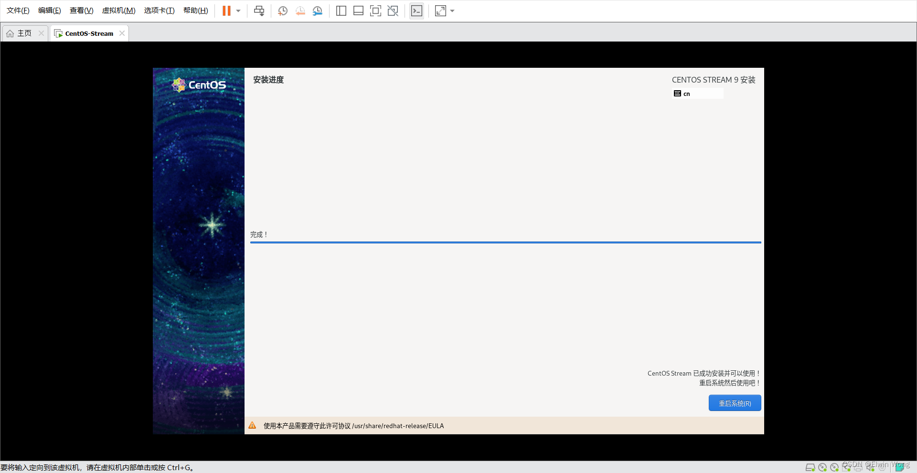Revert VM to previous snapshot
This screenshot has height=473, width=917.
pos(300,11)
